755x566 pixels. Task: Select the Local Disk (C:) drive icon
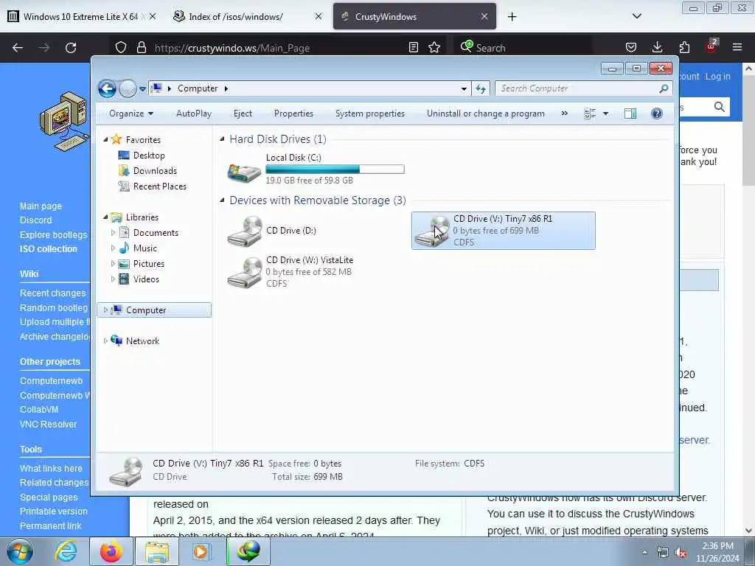(244, 172)
